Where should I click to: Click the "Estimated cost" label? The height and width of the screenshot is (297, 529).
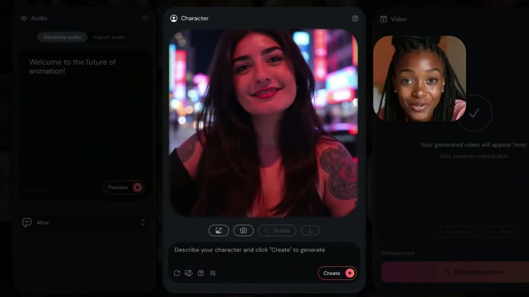[x=398, y=253]
